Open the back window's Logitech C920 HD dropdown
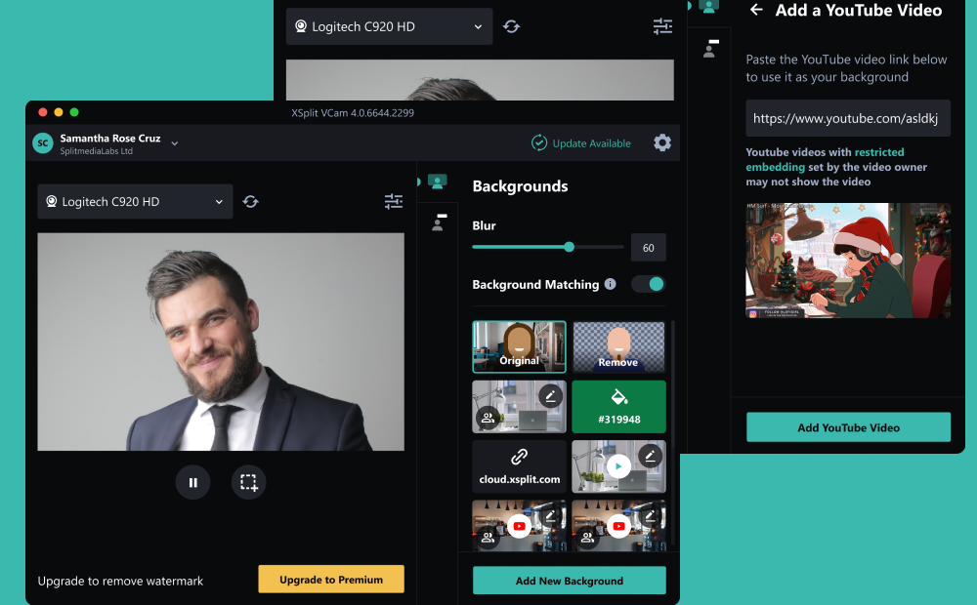Viewport: 977px width, 605px height. [389, 26]
